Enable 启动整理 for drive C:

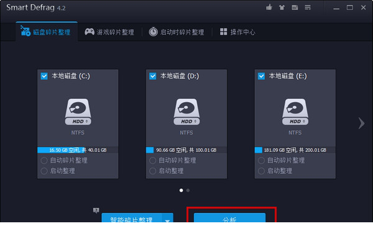44,171
